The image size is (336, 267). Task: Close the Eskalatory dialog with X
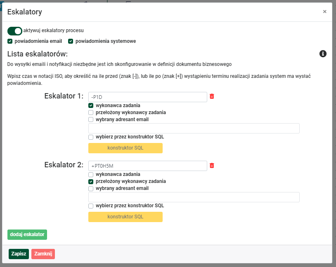pyautogui.click(x=324, y=12)
